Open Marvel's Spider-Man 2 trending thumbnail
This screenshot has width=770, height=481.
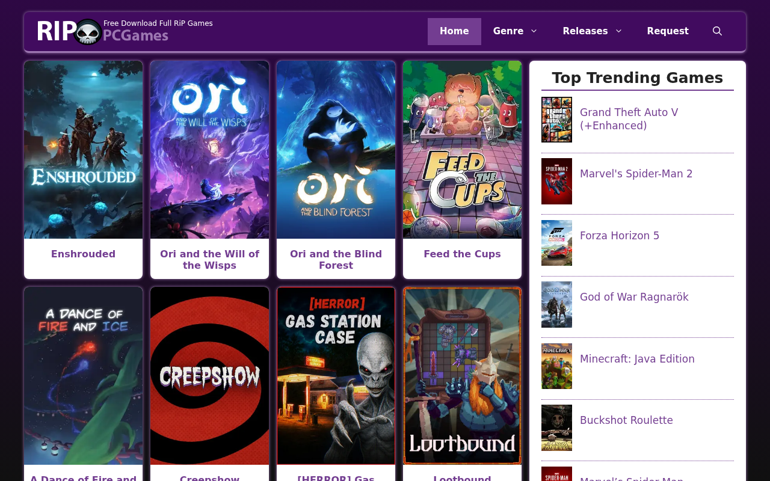tap(557, 182)
